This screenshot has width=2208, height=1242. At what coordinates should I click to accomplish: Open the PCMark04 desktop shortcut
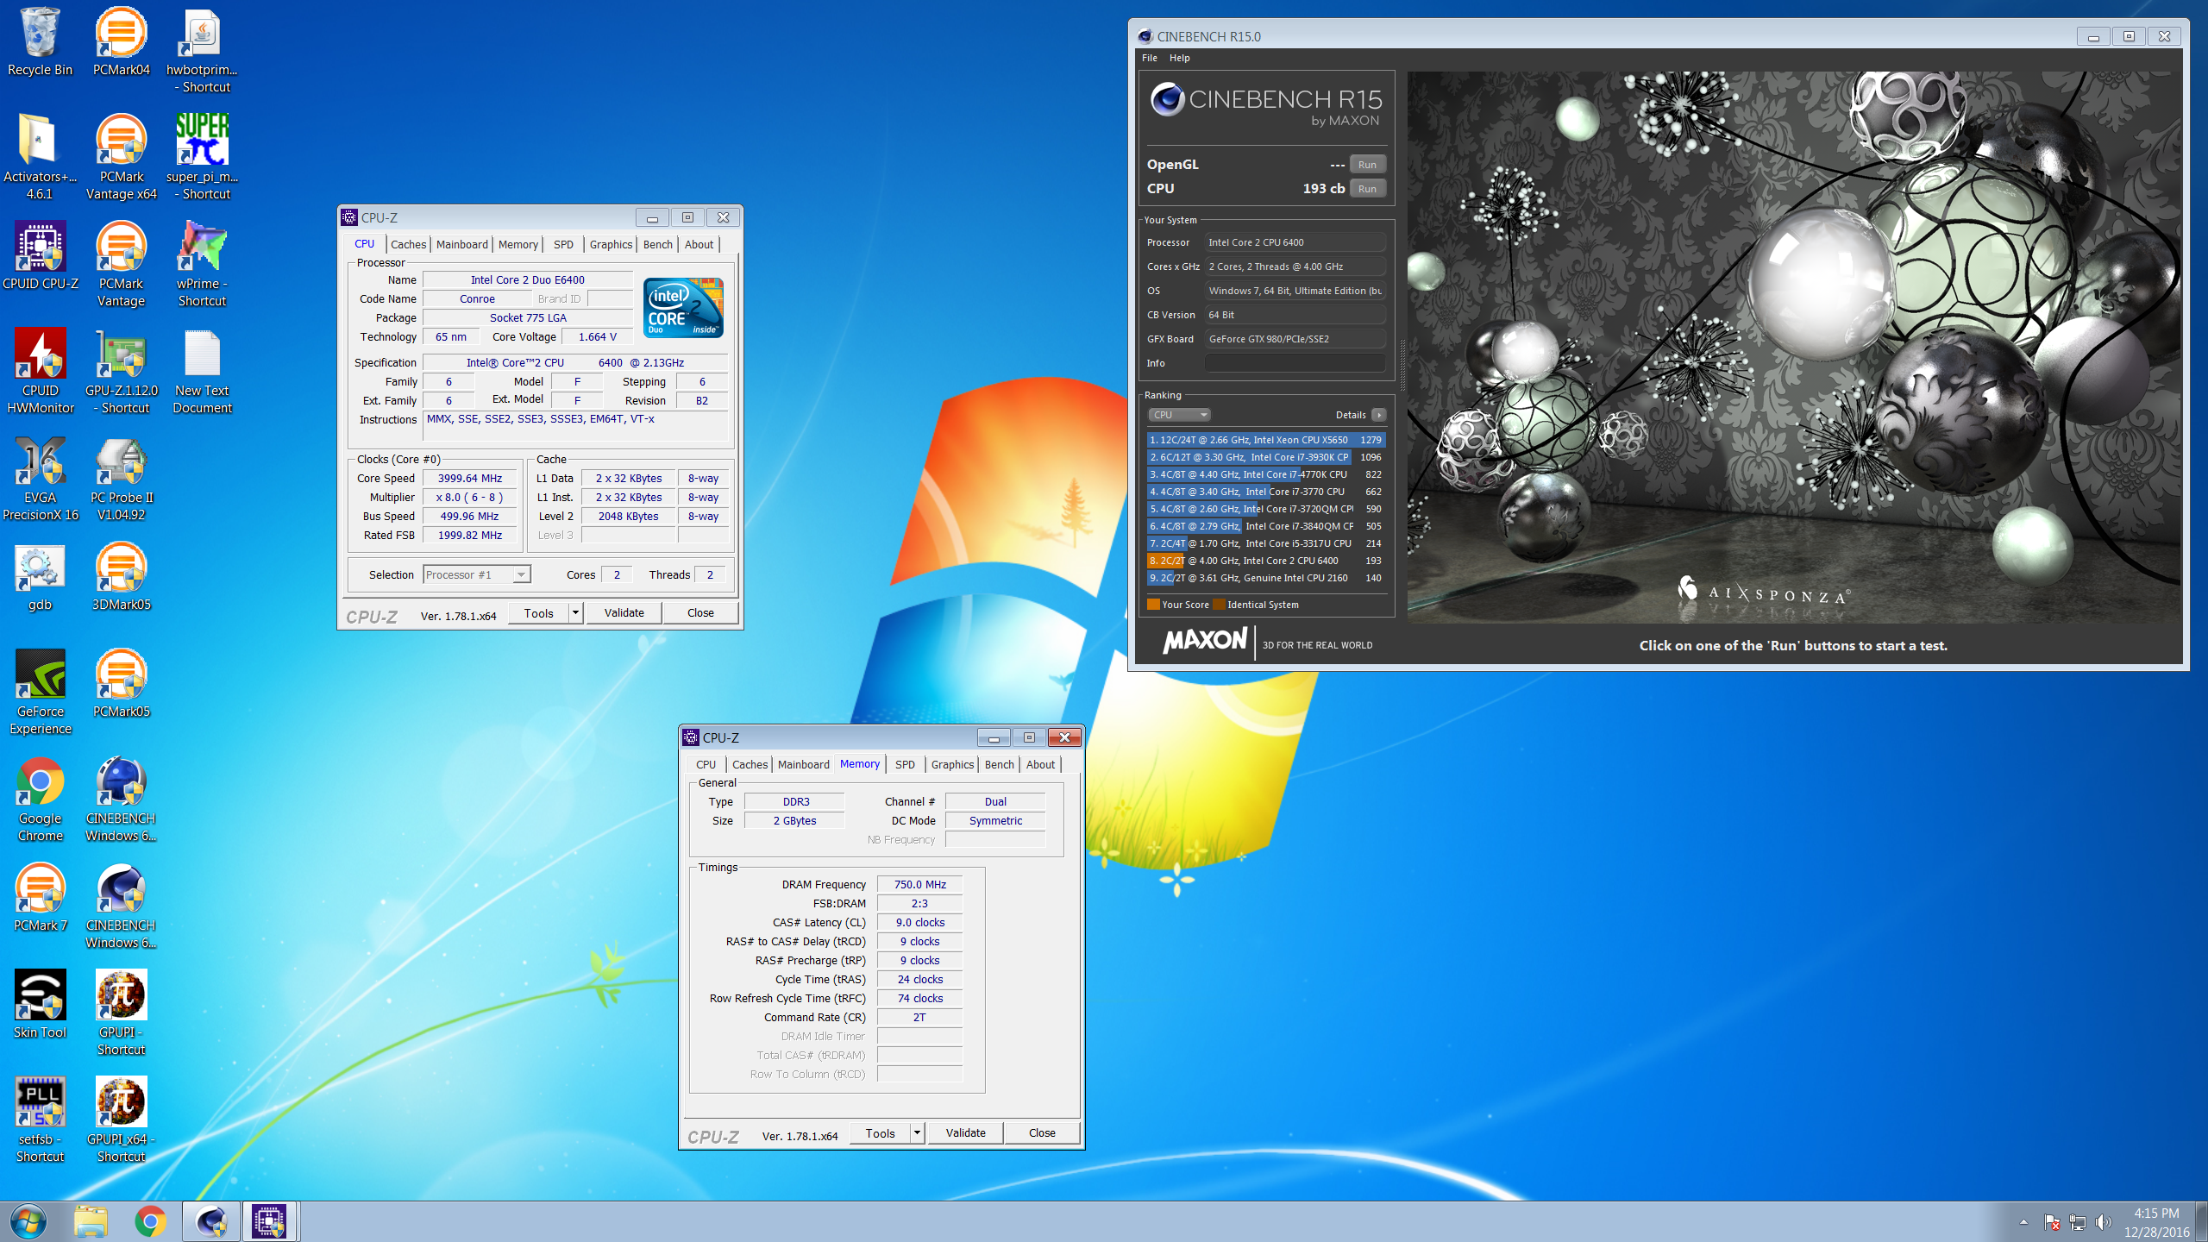coord(121,43)
